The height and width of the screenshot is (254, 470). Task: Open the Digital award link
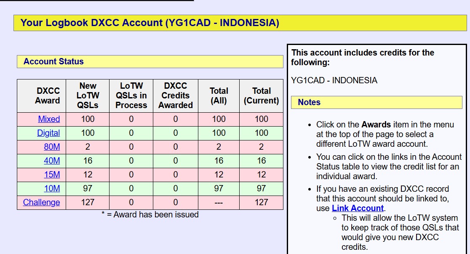coord(48,133)
